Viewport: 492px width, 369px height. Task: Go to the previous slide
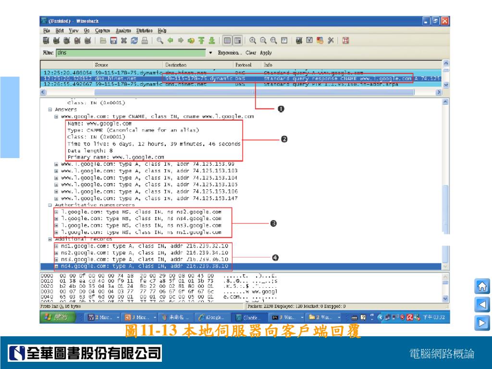(481, 304)
